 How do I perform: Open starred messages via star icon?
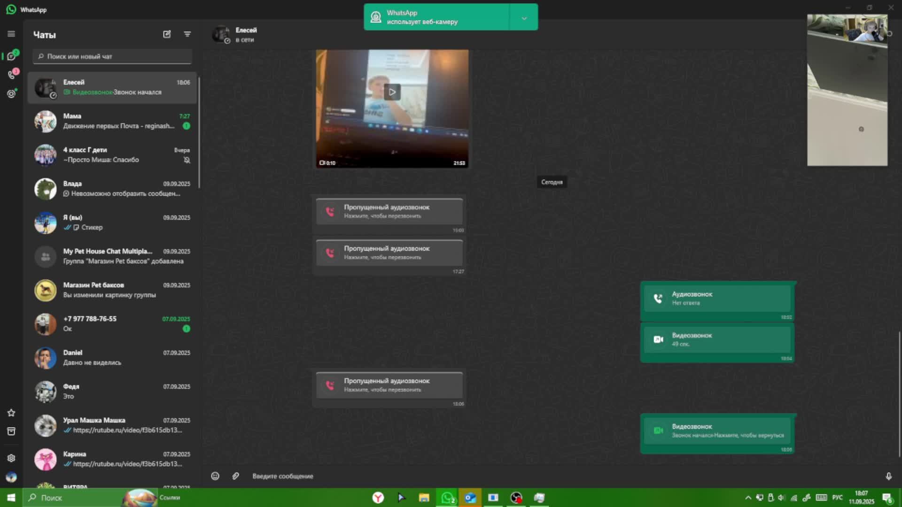coord(11,413)
